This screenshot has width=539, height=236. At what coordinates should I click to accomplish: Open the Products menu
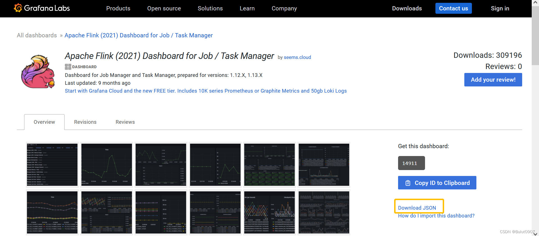pos(118,8)
